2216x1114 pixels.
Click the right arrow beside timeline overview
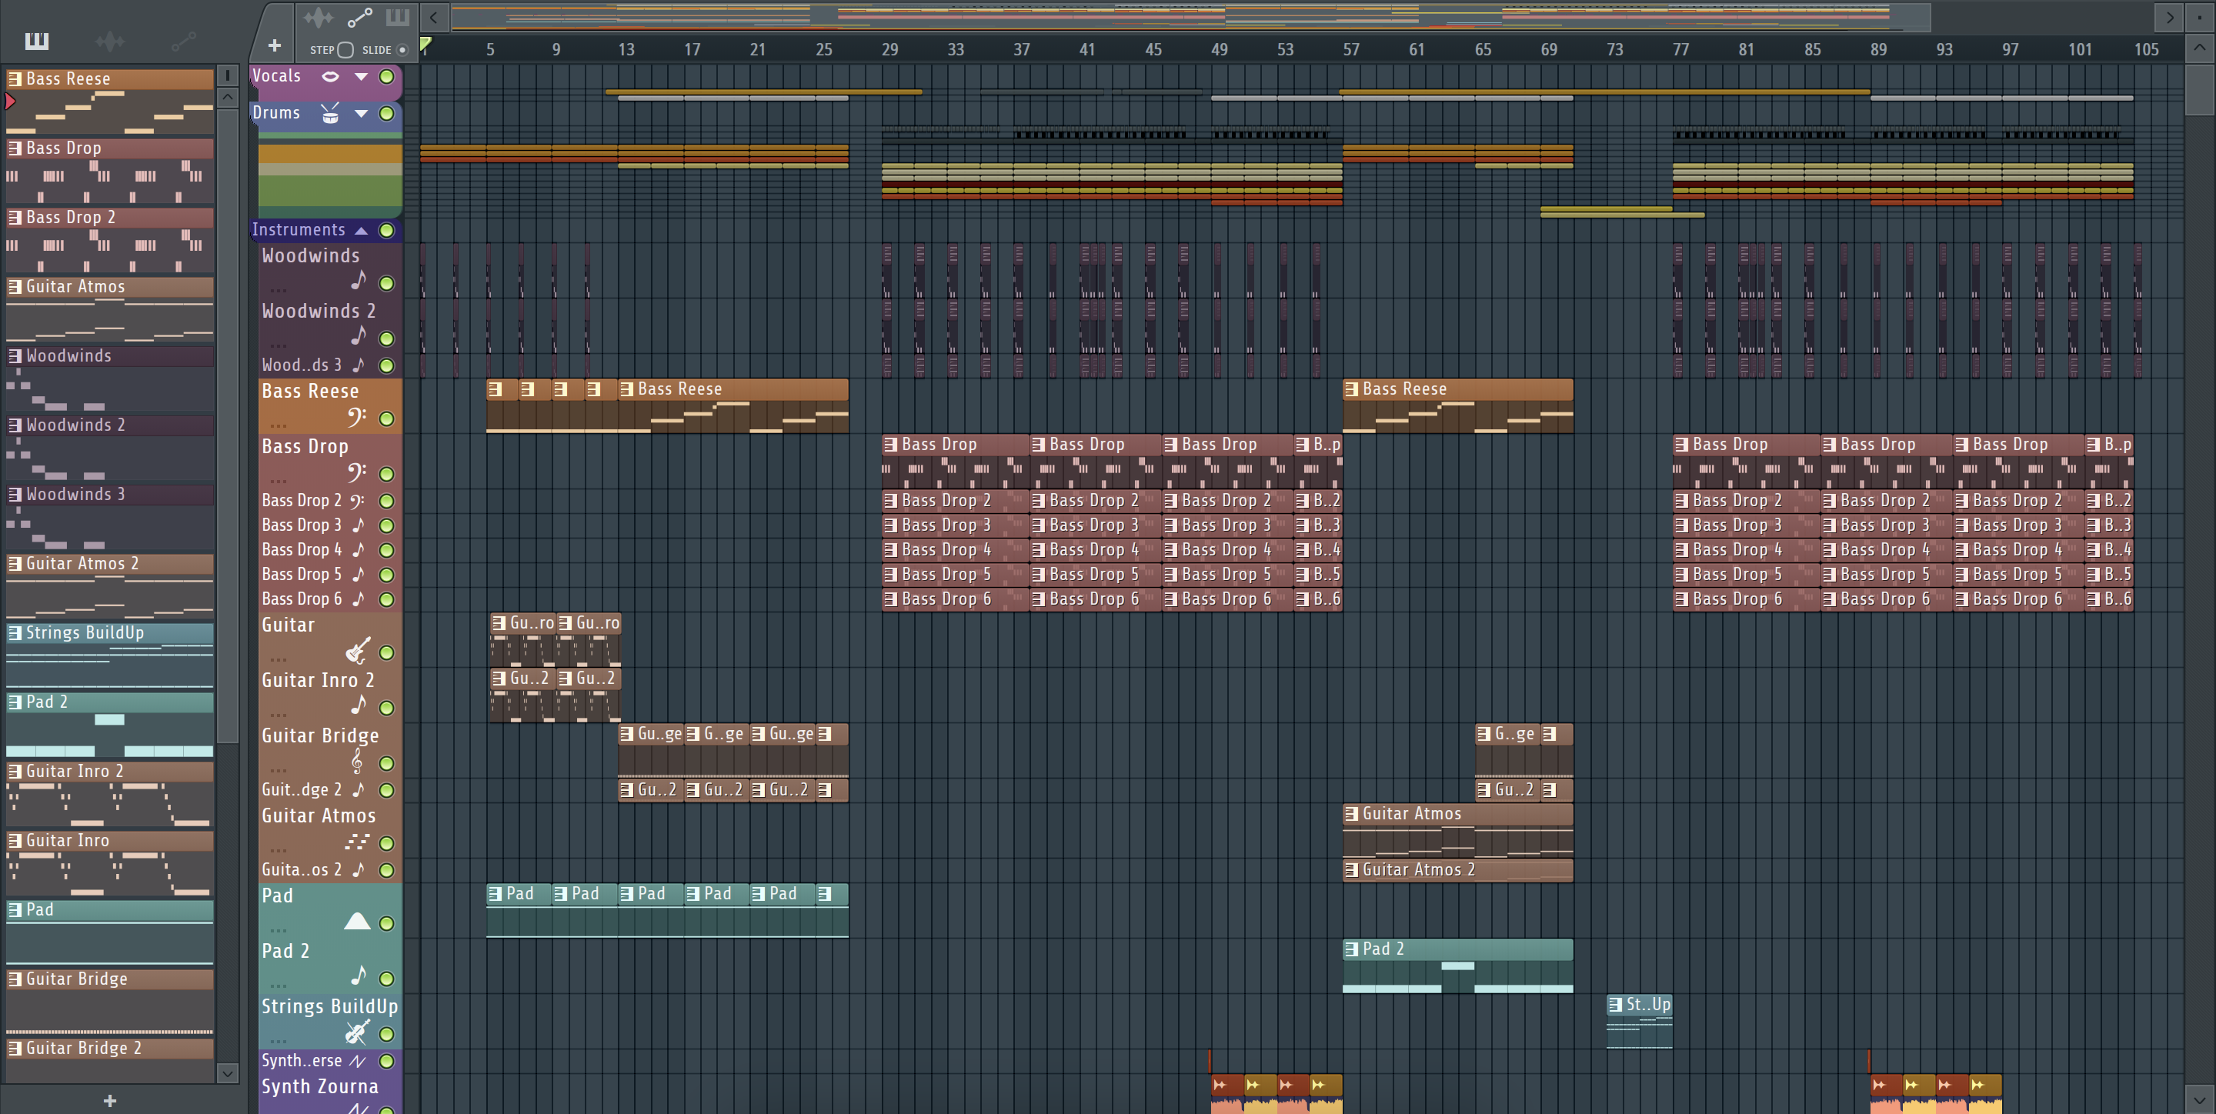pyautogui.click(x=2170, y=17)
